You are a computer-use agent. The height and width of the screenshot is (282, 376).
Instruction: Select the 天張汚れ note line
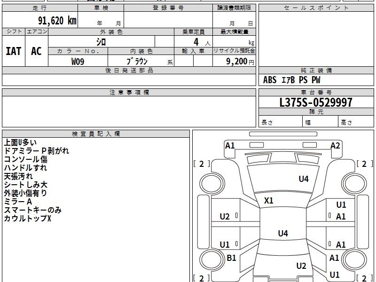(18, 176)
